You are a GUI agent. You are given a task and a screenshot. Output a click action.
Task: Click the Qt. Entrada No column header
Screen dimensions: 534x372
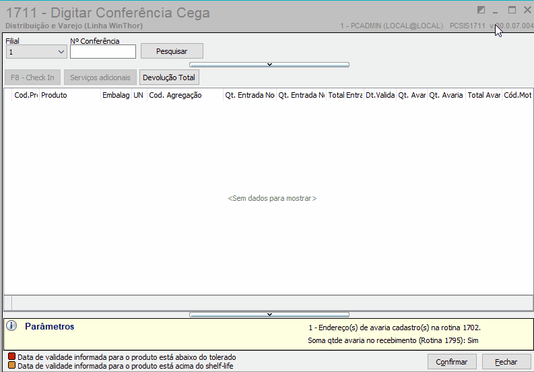click(250, 95)
